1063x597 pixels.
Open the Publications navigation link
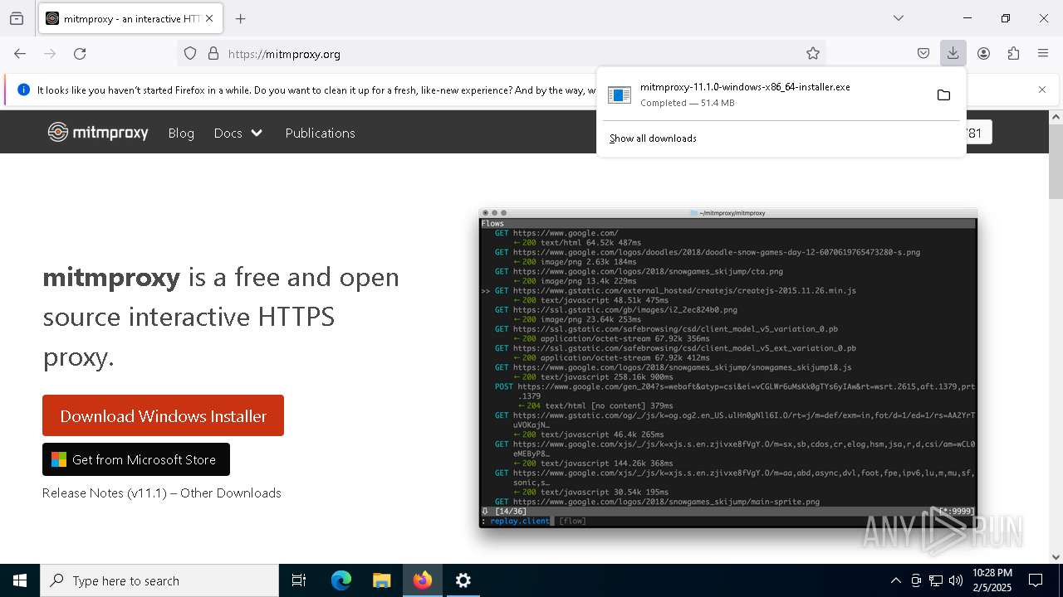click(x=320, y=133)
